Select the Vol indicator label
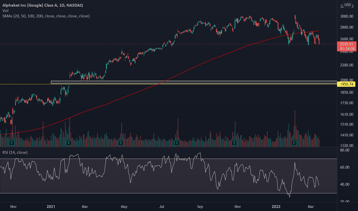The image size is (358, 211). click(5, 10)
